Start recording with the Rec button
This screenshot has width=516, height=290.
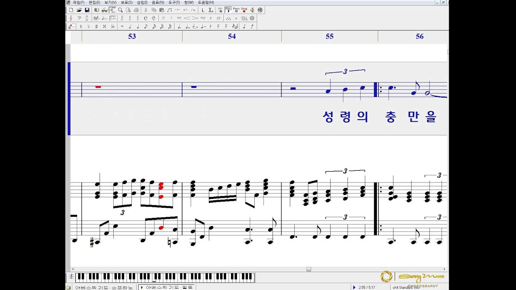pos(221,10)
